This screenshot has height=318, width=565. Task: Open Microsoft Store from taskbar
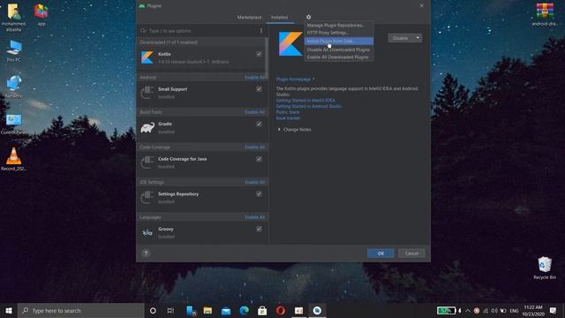click(x=262, y=310)
